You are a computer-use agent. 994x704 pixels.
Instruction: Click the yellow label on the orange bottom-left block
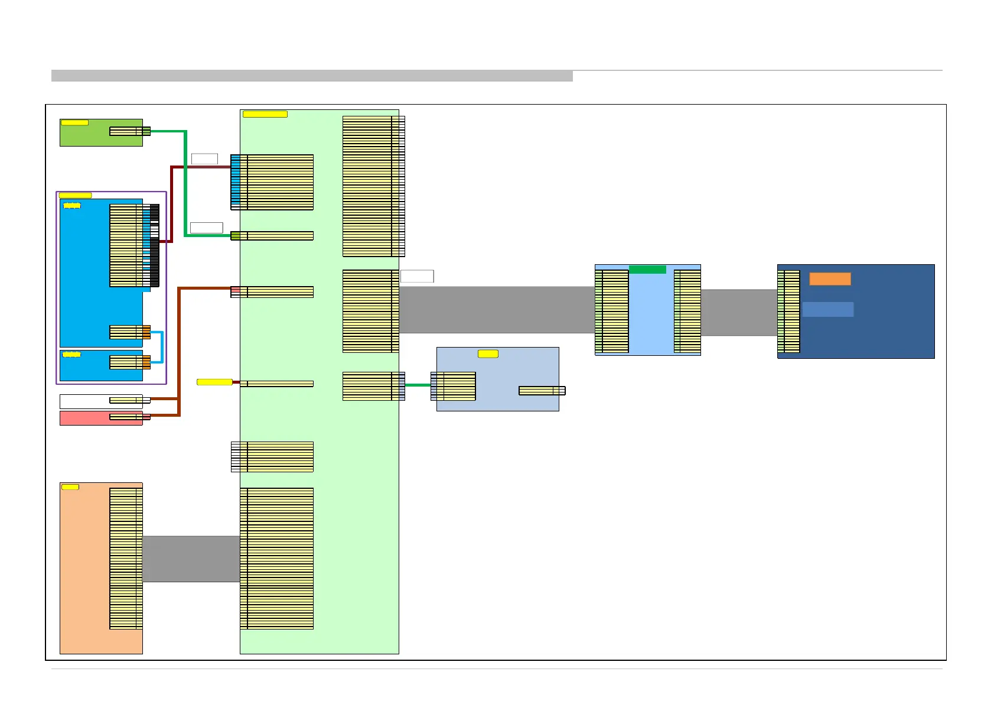[70, 487]
